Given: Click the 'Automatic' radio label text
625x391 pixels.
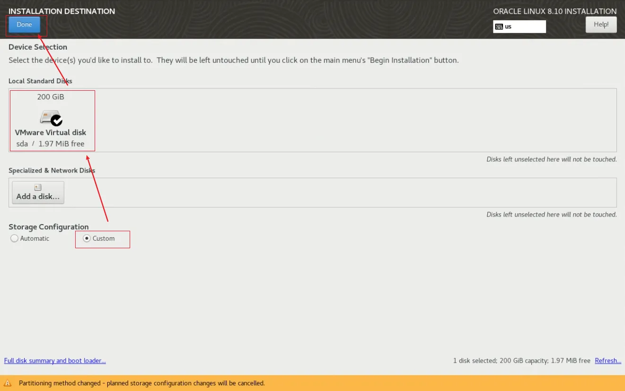Looking at the screenshot, I should (x=35, y=239).
